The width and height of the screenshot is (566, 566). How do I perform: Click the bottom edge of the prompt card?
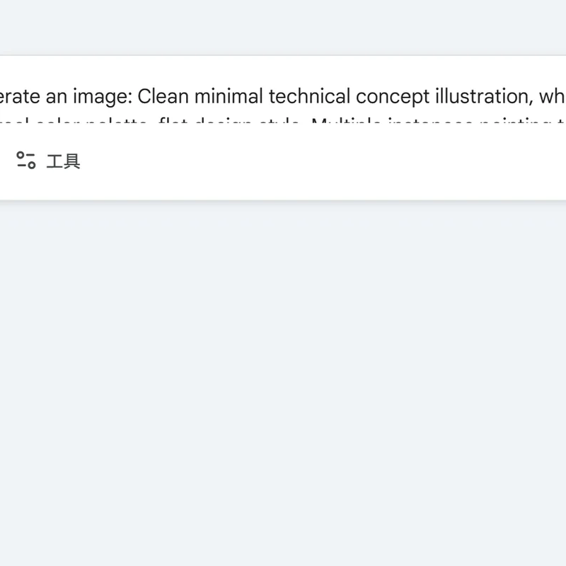coord(283,199)
